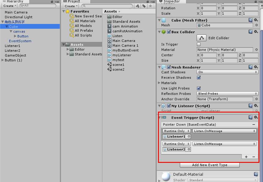Click Anchor Override object picker circle
The image size is (263, 182).
point(256,99)
